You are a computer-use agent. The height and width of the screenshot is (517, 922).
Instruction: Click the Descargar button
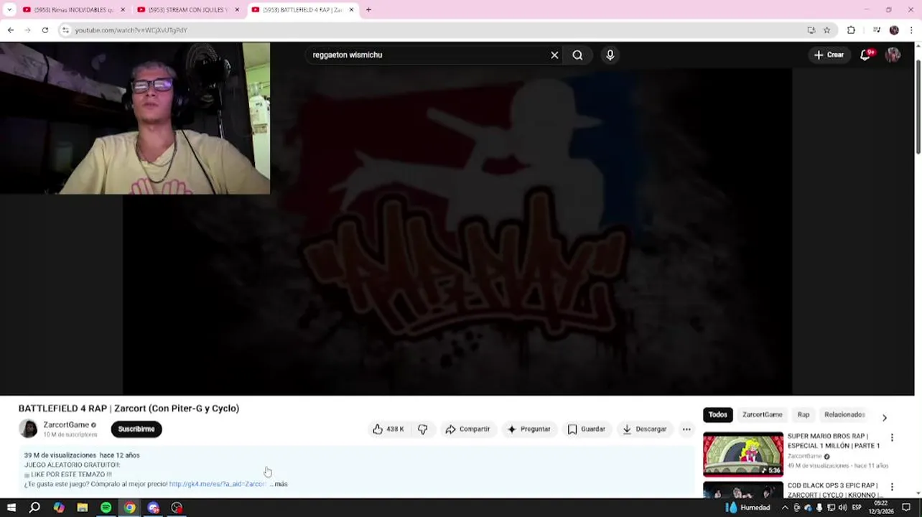point(645,429)
